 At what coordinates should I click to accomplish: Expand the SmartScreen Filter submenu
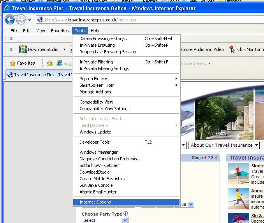pos(126,85)
